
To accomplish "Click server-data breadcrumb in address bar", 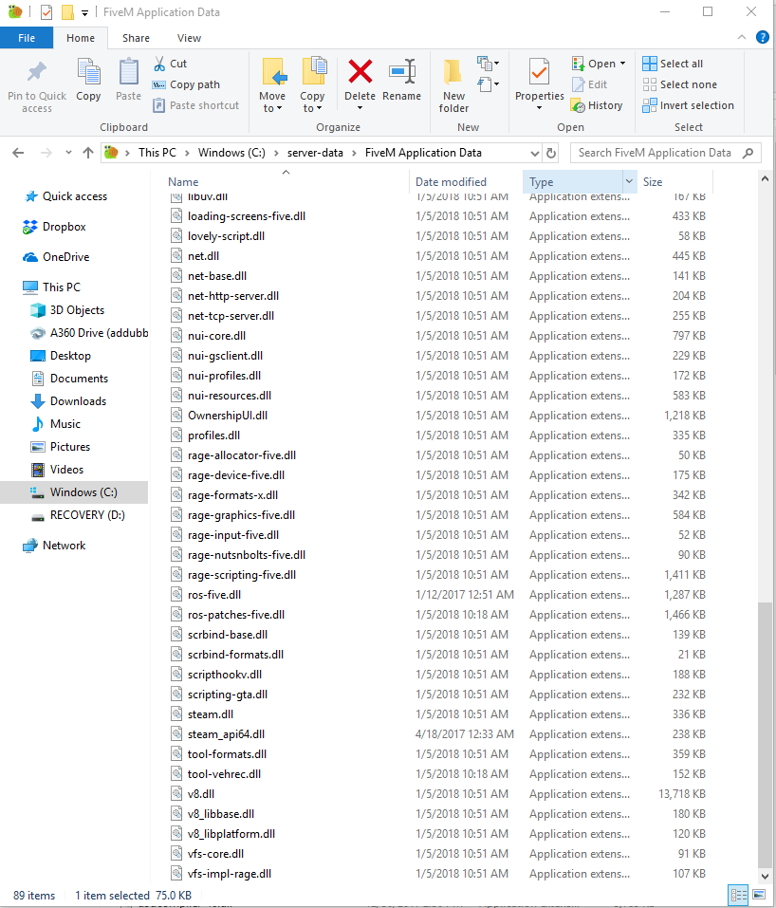I will [315, 153].
